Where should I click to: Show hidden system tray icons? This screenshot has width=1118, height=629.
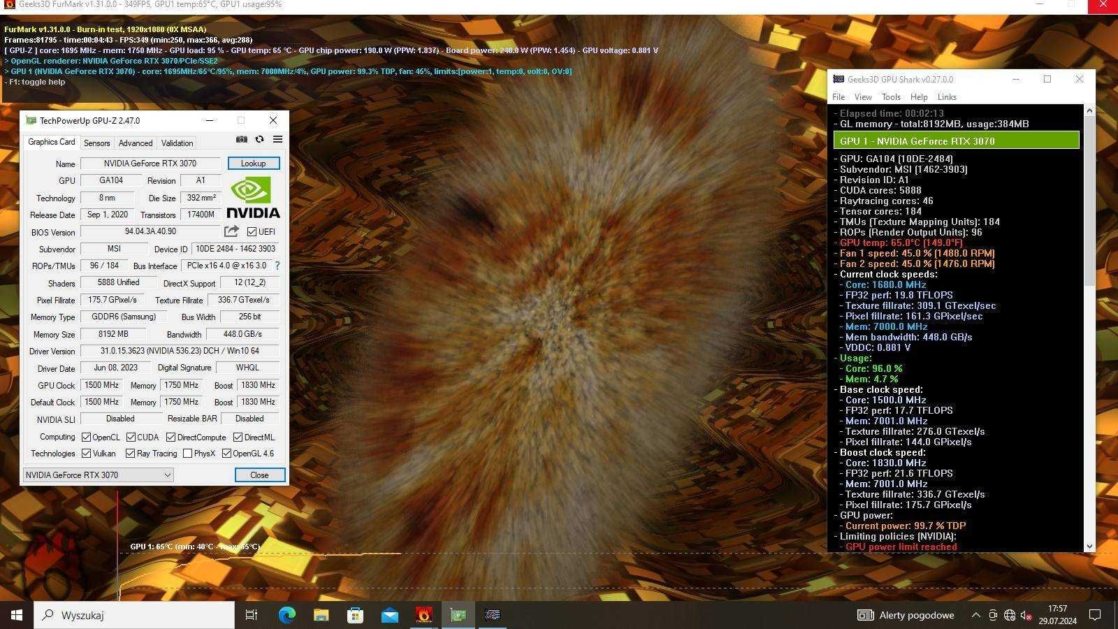point(975,615)
